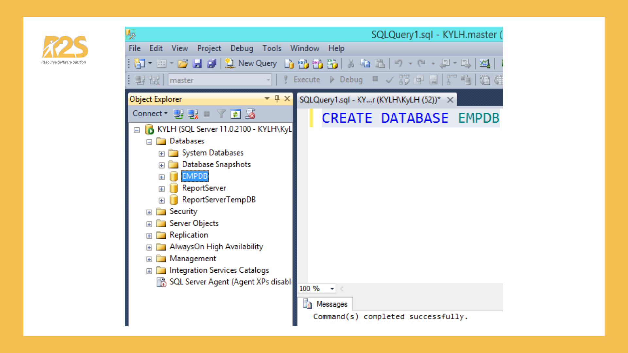Expand the Security folder
The image size is (628, 353).
click(149, 212)
